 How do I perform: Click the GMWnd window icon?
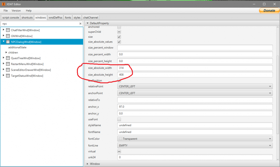click(8, 36)
